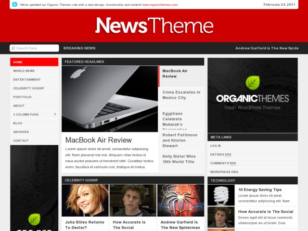This screenshot has width=308, height=231.
Task: Select the Robert Pattinson and Kristen Stewart tab
Action: (181, 140)
